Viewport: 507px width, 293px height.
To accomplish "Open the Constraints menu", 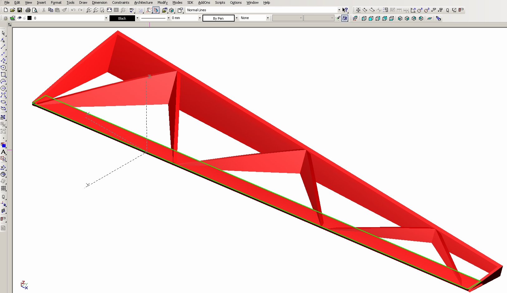I will [x=120, y=2].
